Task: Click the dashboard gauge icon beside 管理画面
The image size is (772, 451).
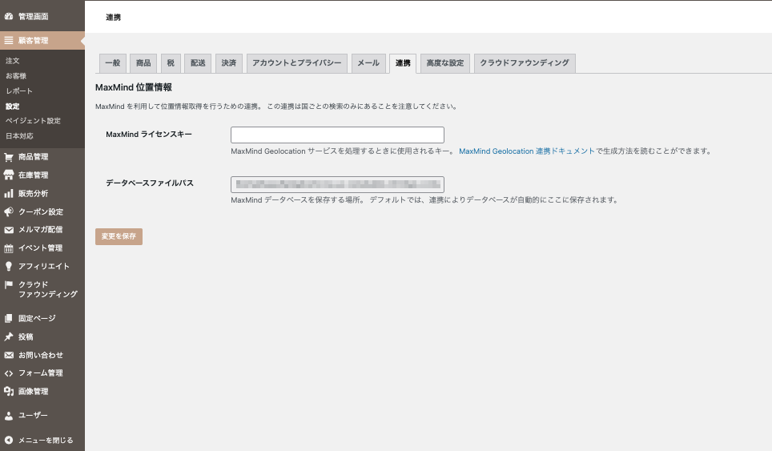Action: 9,16
